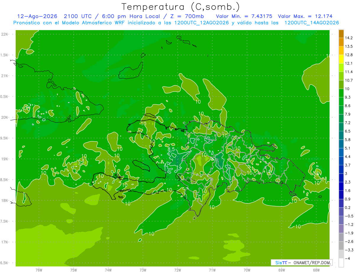
Task: Click the title "Temperatura (C,somb.)"
Action: tap(181, 7)
